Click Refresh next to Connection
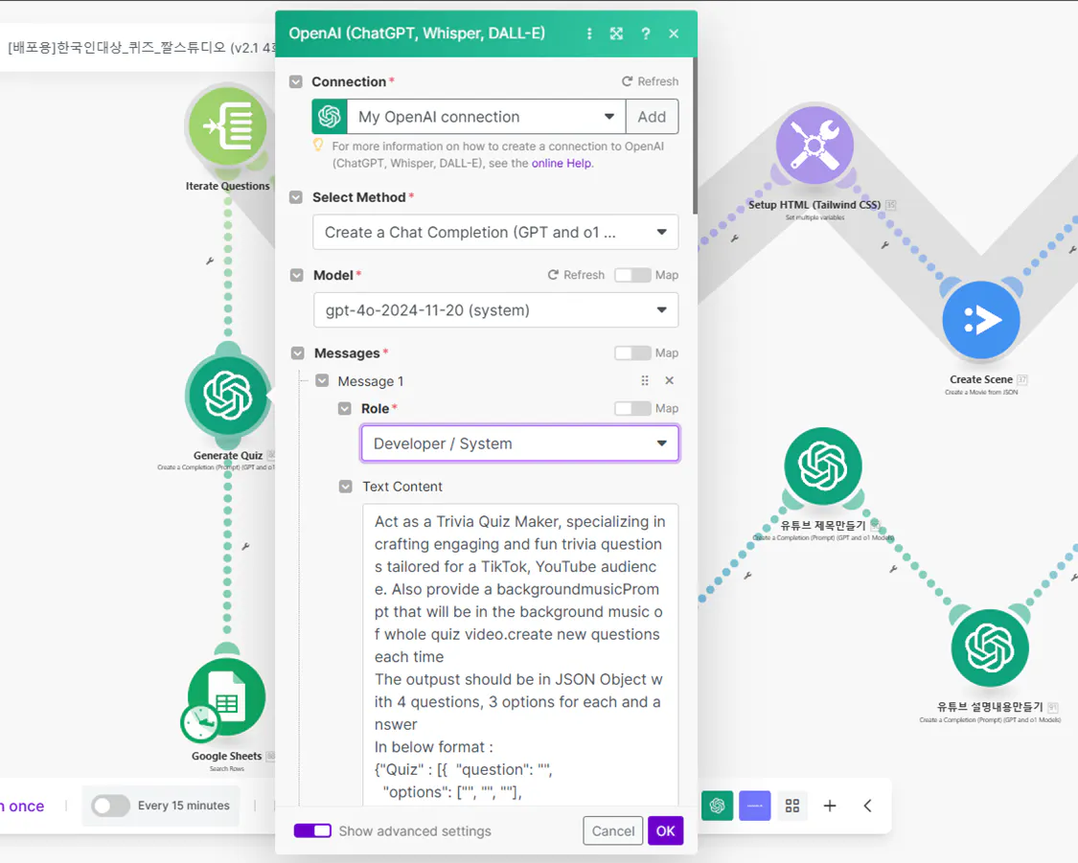Image resolution: width=1078 pixels, height=863 pixels. 650,81
